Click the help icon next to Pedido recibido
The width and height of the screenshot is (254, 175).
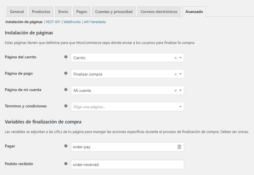(66, 164)
